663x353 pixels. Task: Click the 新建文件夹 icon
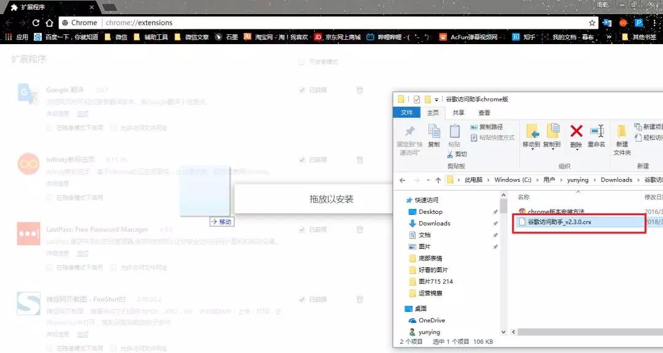point(621,131)
